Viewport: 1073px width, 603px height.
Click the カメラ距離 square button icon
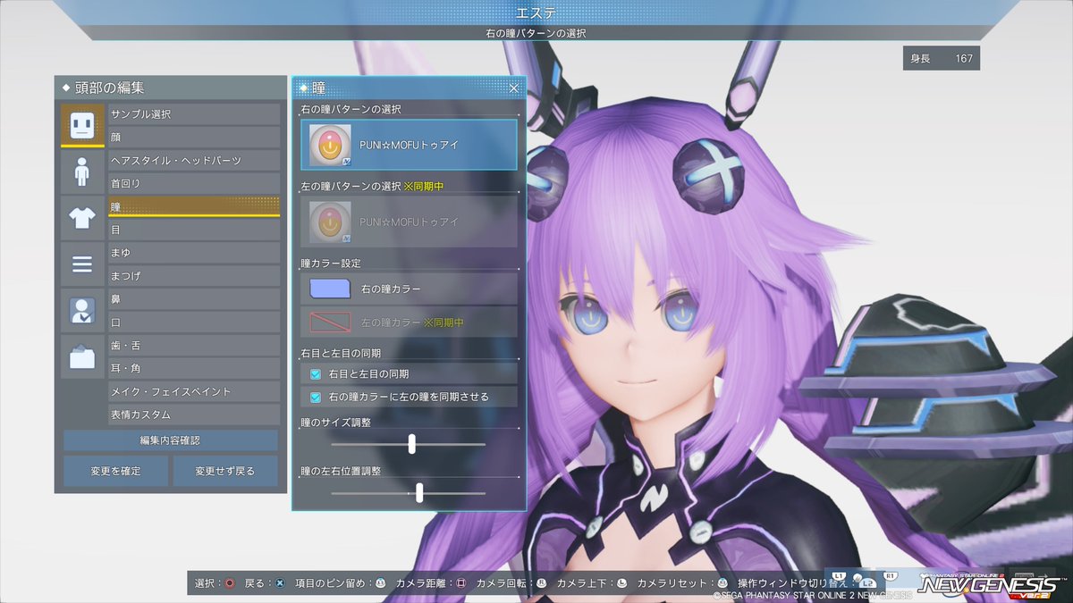coord(461,583)
